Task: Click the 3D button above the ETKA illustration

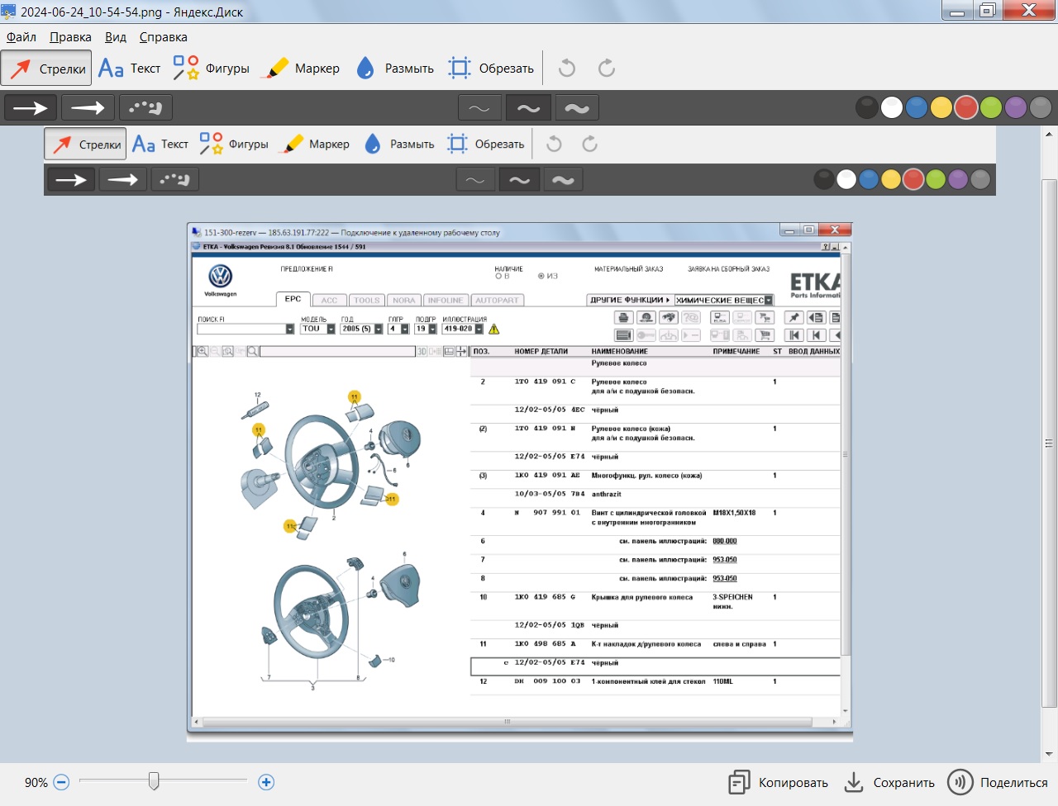Action: point(422,351)
